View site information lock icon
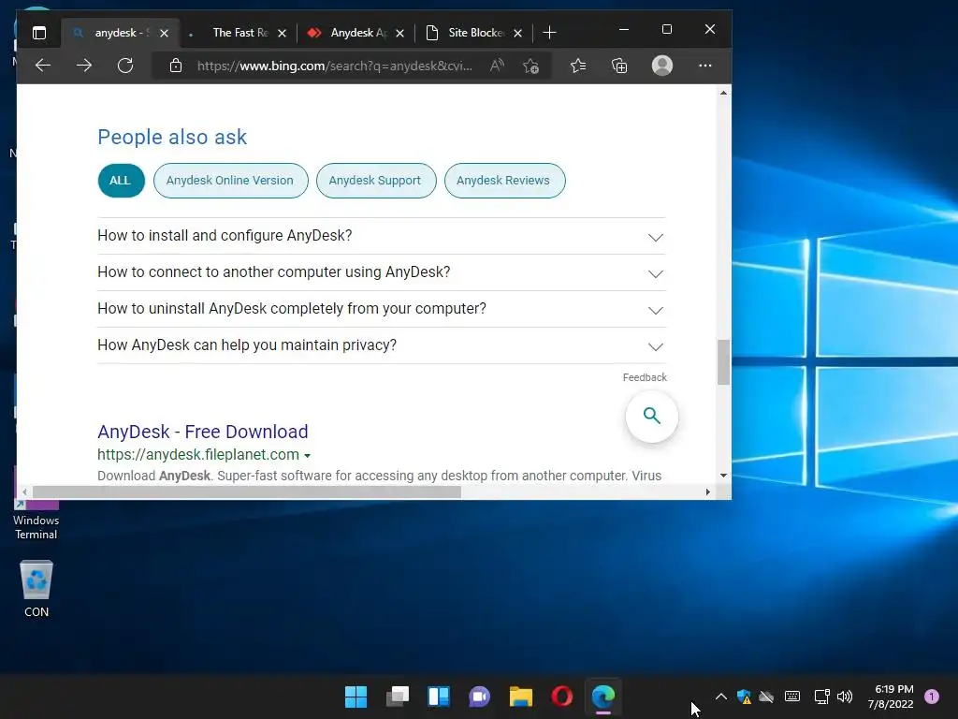Screen dimensions: 958x719 (175, 66)
